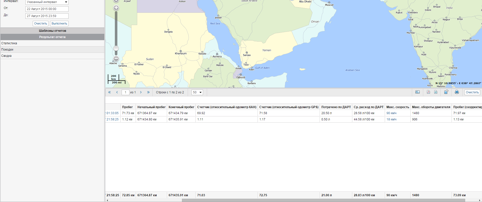
Task: Open the 'Указанный интервал' interval dropdown
Action: (x=47, y=2)
